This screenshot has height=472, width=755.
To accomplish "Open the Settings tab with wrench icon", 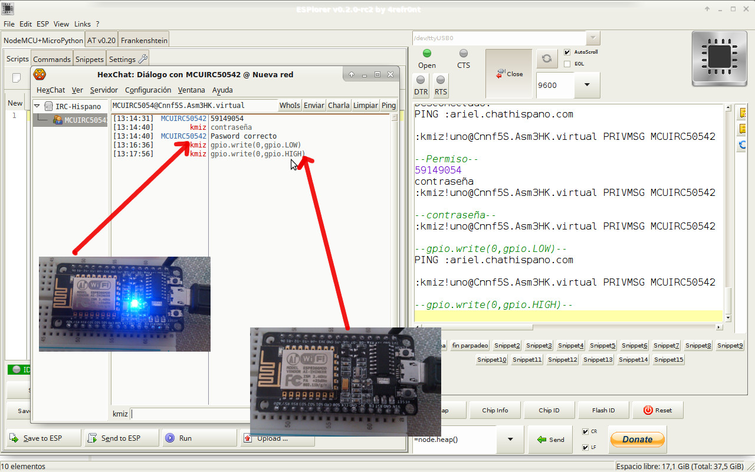I will 127,59.
